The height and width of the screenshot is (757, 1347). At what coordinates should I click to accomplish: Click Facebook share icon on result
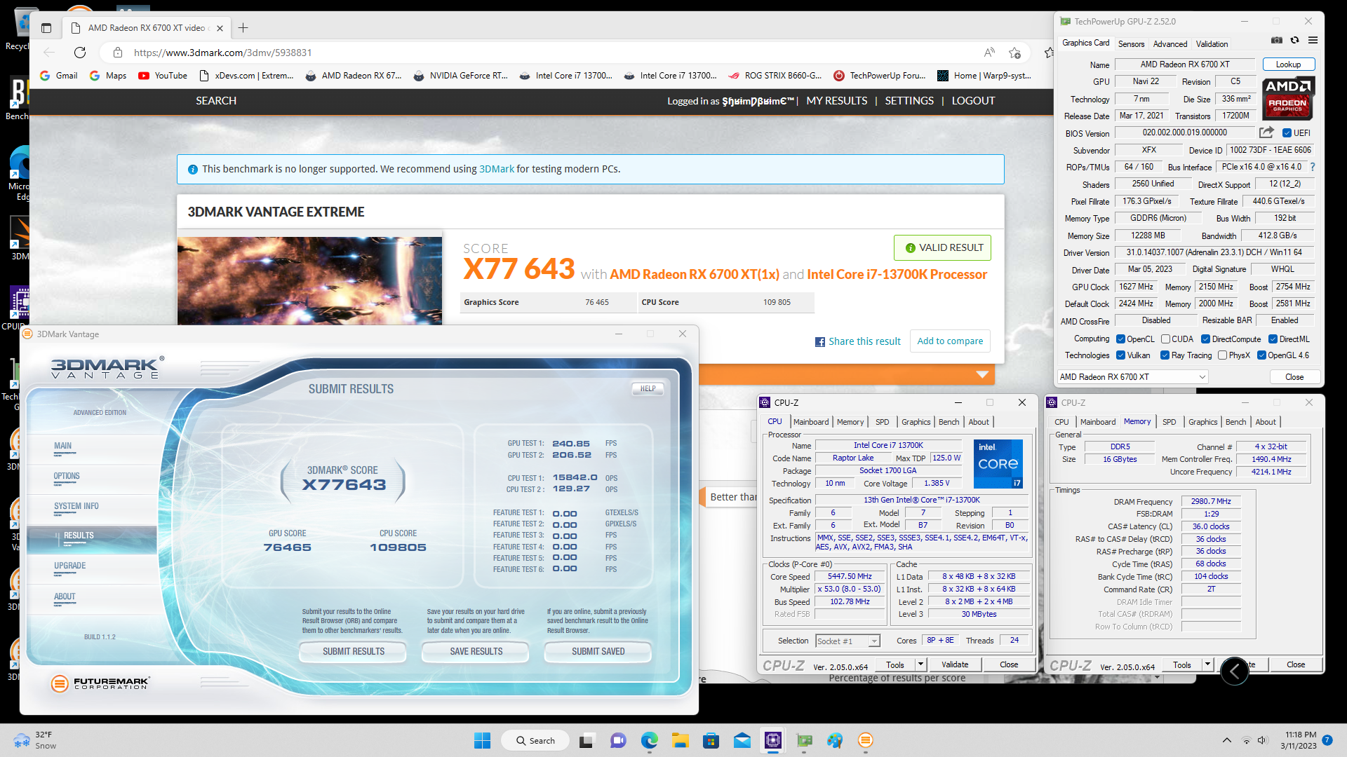[819, 342]
